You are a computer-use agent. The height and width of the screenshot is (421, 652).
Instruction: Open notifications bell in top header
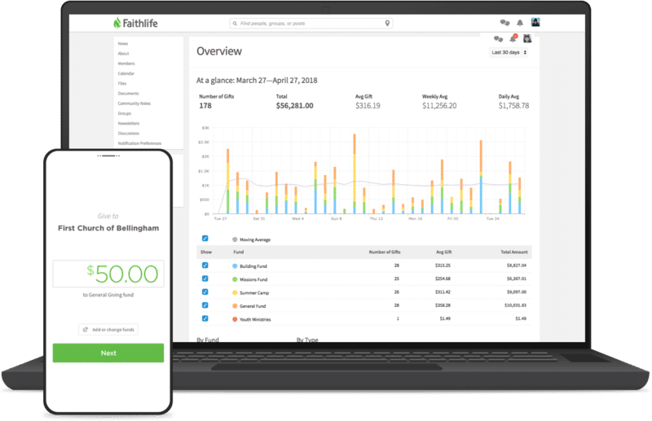520,23
